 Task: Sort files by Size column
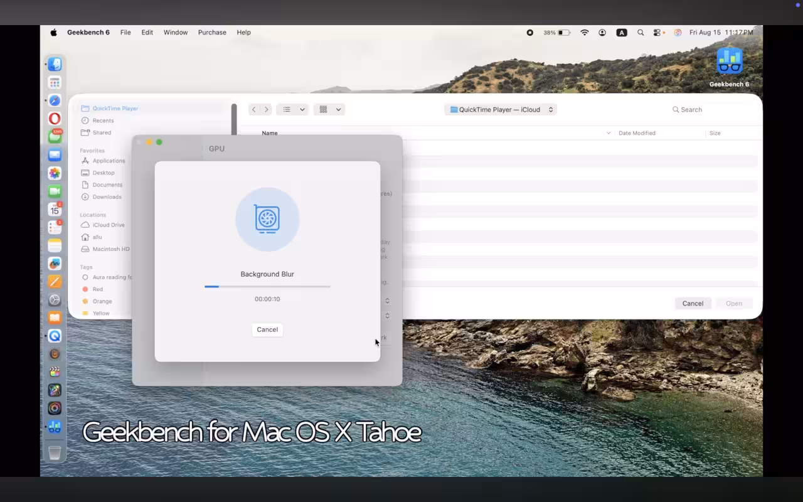point(715,133)
